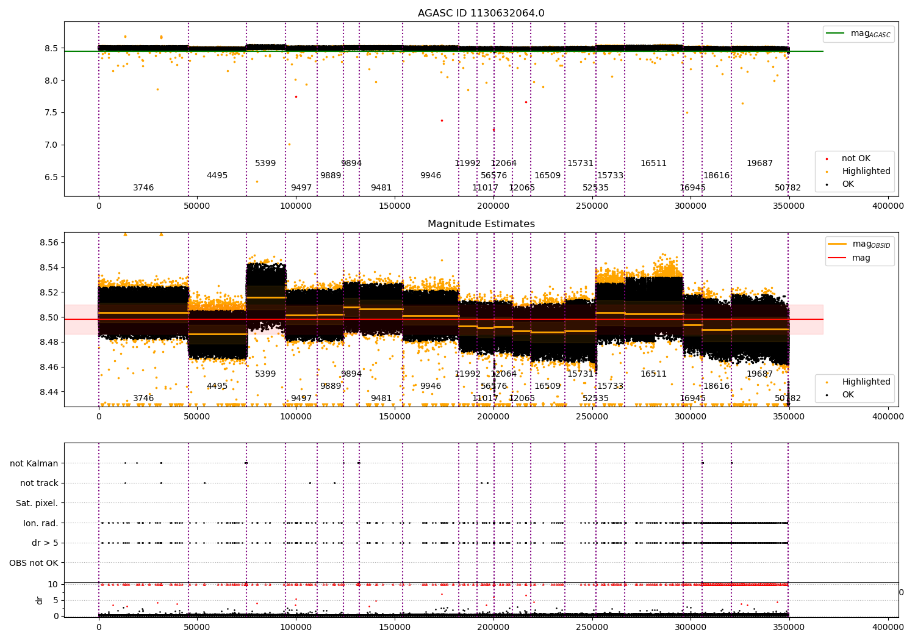Click the 7.5 y-axis tick label

[51, 112]
